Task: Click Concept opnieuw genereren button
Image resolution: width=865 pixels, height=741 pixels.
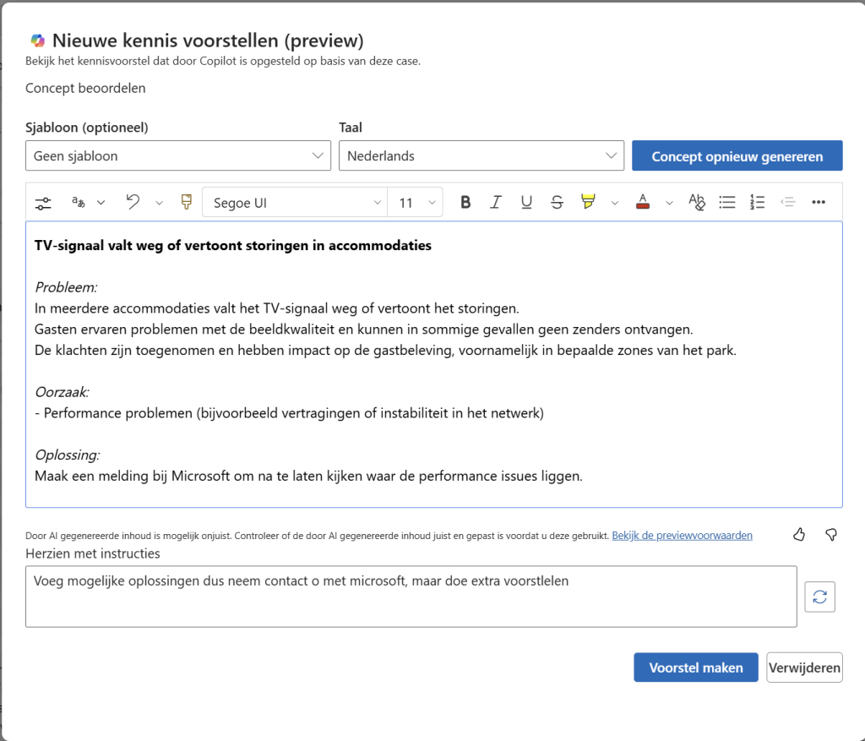Action: [737, 156]
